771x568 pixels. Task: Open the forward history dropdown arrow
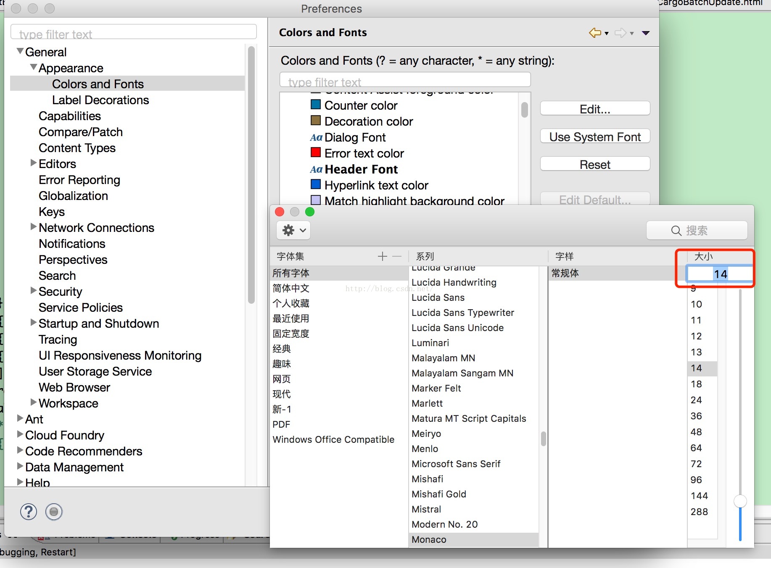click(632, 34)
